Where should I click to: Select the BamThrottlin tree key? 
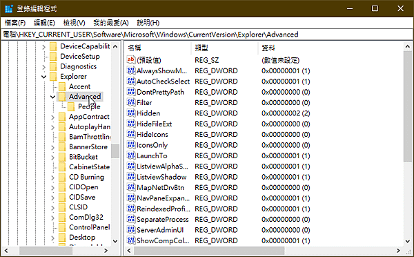[90, 137]
